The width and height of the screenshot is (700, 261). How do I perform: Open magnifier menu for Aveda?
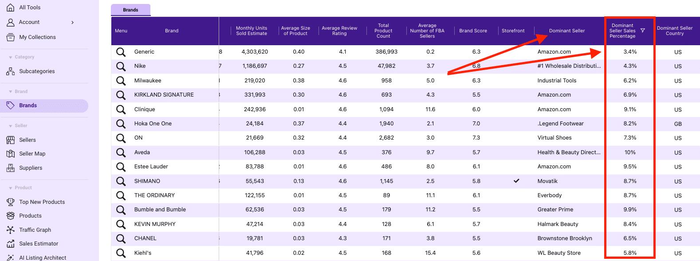[x=121, y=152]
